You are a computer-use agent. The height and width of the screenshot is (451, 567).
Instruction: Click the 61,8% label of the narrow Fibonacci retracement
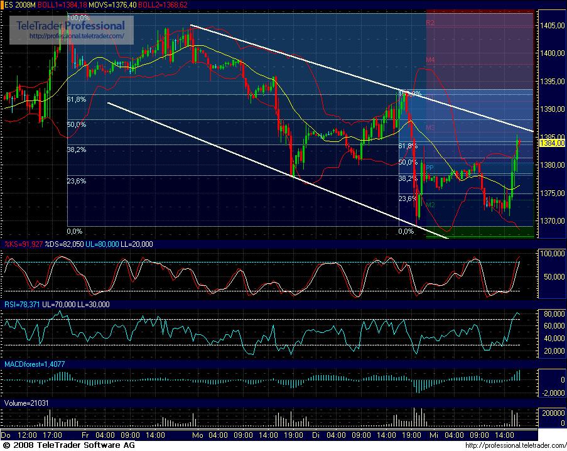(408, 146)
